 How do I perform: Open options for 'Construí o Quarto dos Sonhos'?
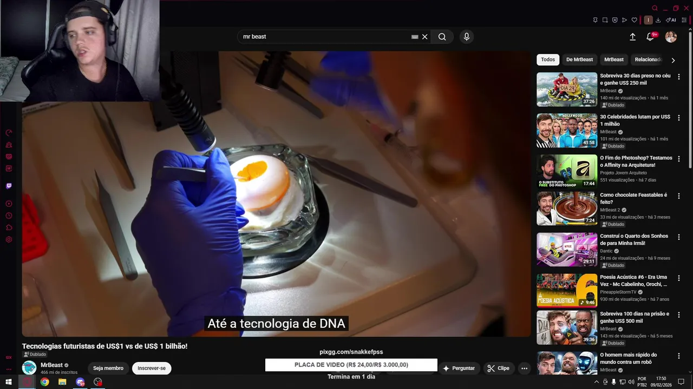[679, 237]
